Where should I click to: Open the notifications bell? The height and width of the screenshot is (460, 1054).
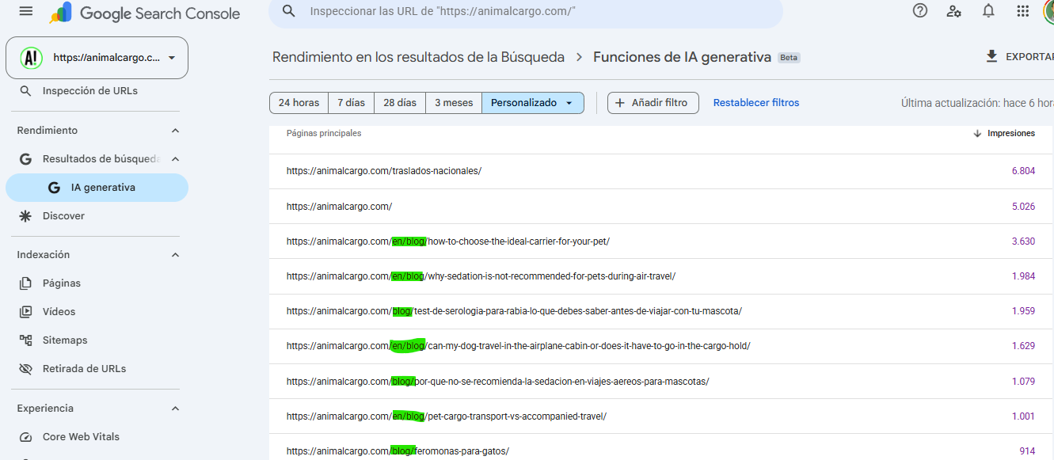tap(988, 11)
